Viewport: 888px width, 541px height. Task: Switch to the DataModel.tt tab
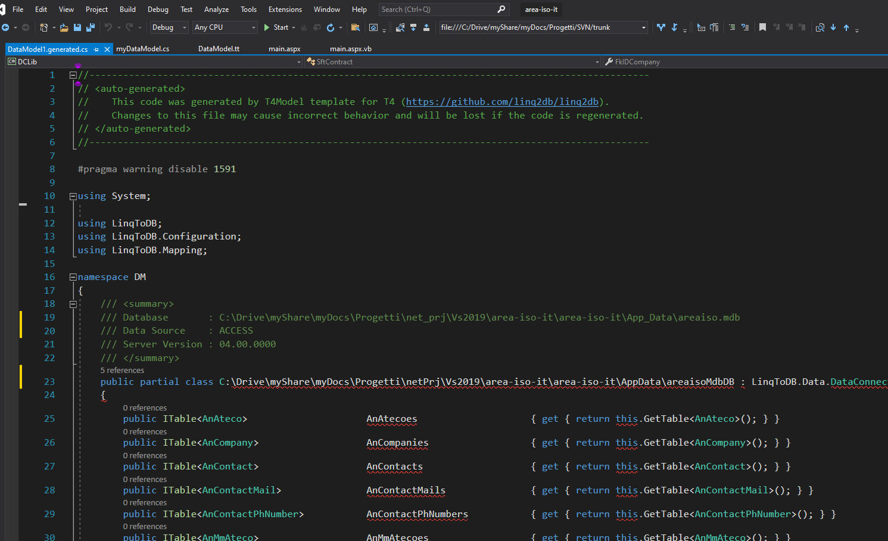[219, 48]
